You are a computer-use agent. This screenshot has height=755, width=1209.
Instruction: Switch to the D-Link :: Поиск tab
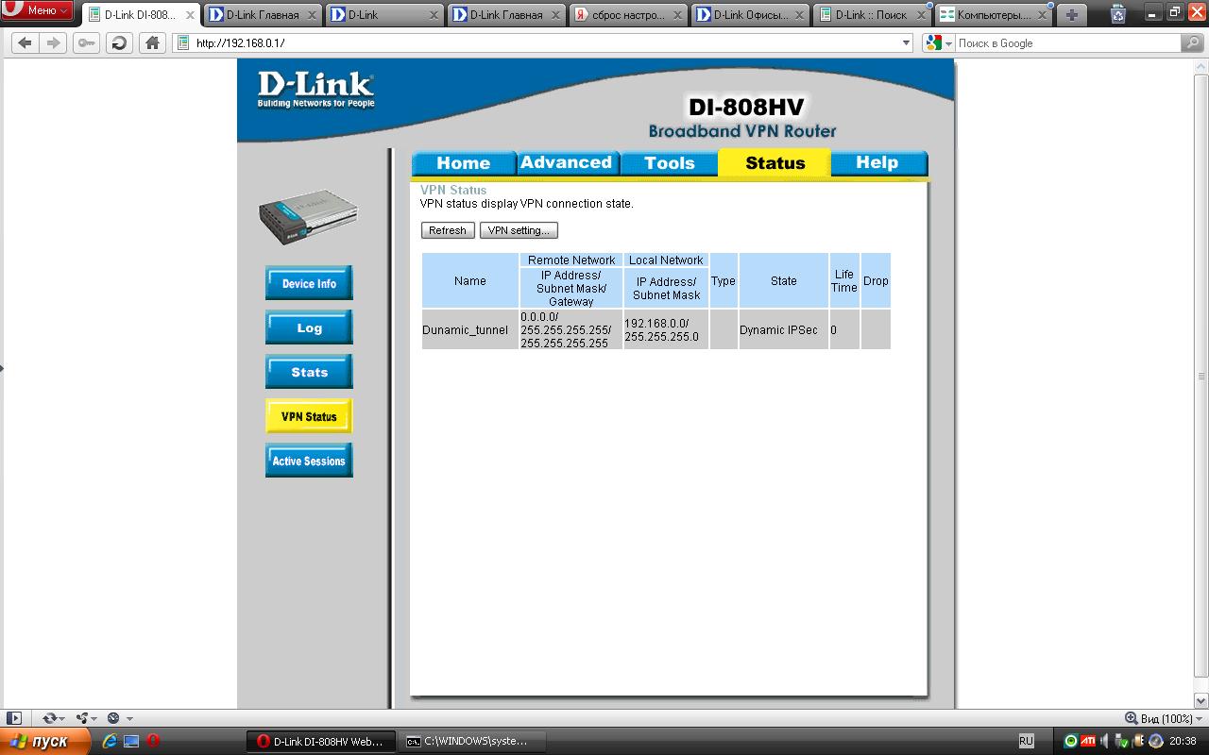point(873,14)
